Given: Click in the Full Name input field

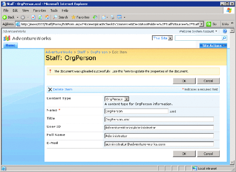Looking at the screenshot, I should tap(159, 136).
